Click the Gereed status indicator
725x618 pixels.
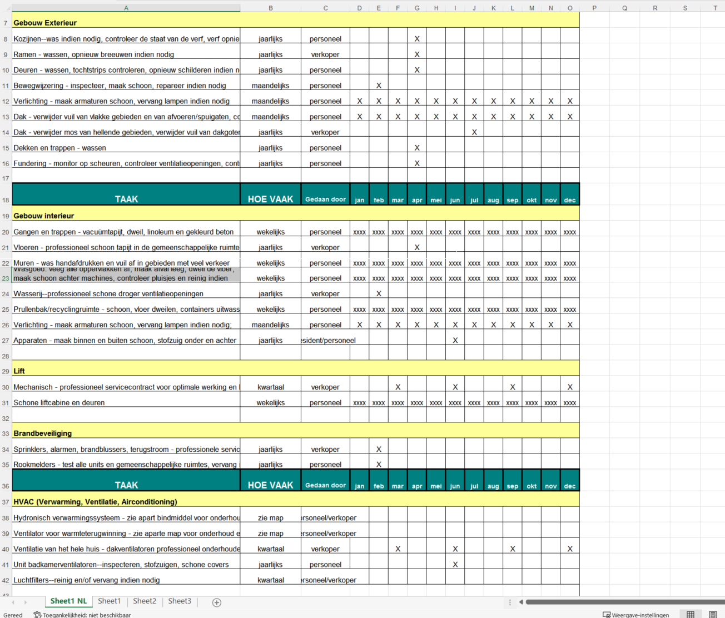pos(12,615)
